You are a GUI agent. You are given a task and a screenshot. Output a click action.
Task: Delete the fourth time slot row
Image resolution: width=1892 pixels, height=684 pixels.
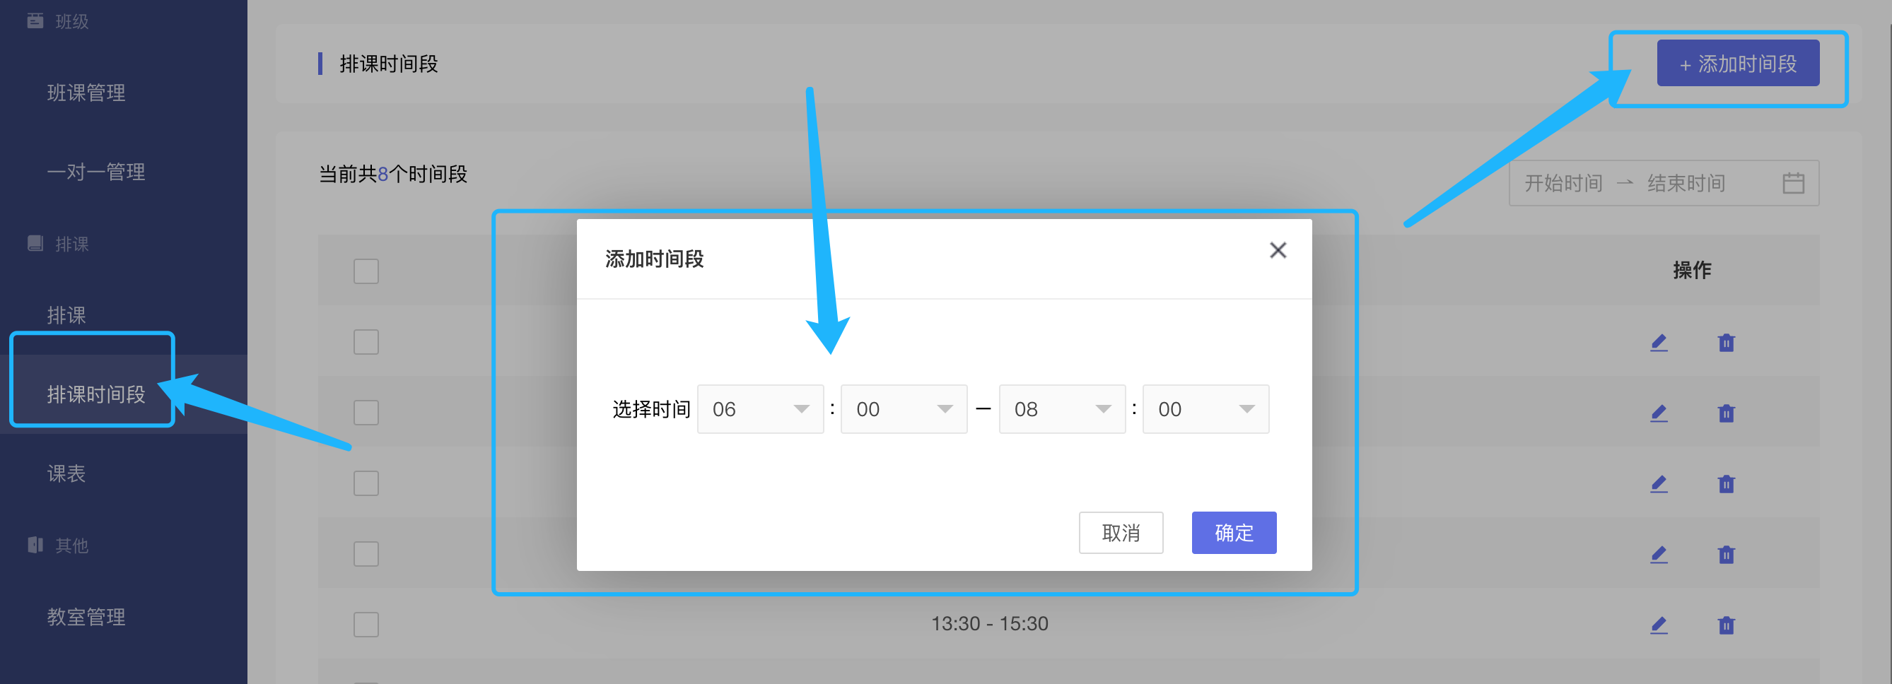point(1726,554)
